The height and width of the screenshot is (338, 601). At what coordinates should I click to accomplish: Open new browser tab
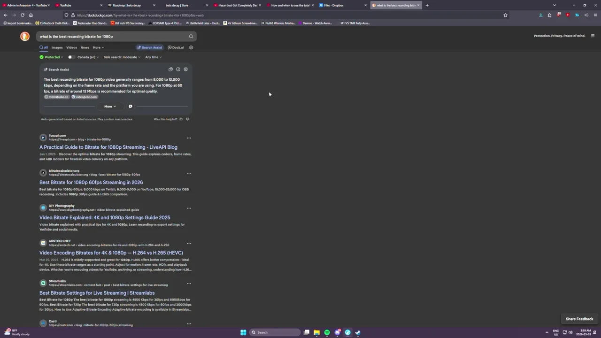[x=427, y=5]
